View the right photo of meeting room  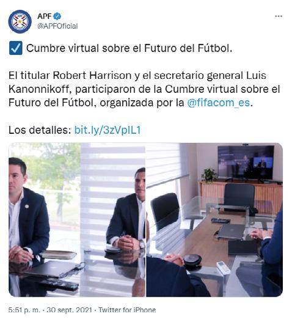(214, 220)
